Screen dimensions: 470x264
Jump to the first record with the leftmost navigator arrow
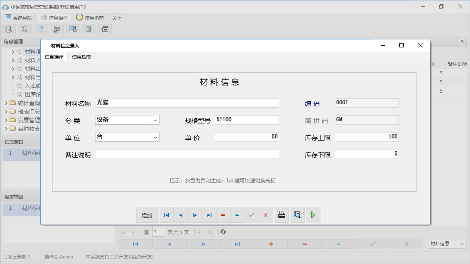[167, 215]
